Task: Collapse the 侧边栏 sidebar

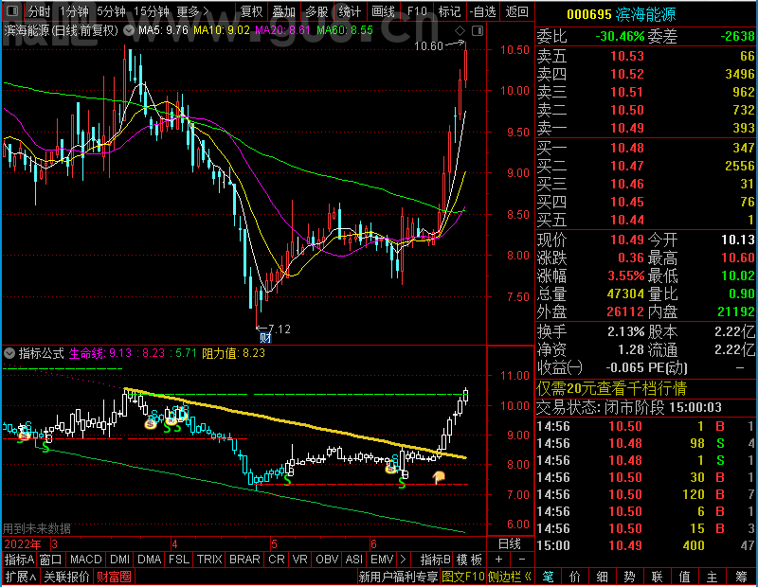Action: (x=510, y=577)
